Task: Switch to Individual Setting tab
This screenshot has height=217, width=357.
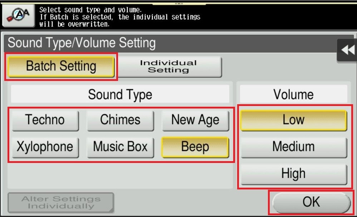Action: click(169, 67)
